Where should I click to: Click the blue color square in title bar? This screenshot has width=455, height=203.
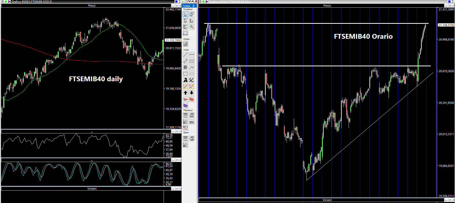pos(176,2)
